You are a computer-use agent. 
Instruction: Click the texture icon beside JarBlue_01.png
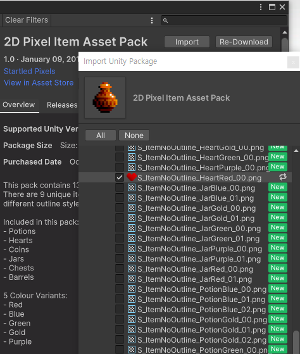[x=132, y=198]
